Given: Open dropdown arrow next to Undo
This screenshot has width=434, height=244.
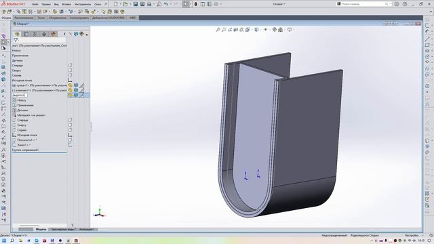Looking at the screenshot, I should point(170,4).
